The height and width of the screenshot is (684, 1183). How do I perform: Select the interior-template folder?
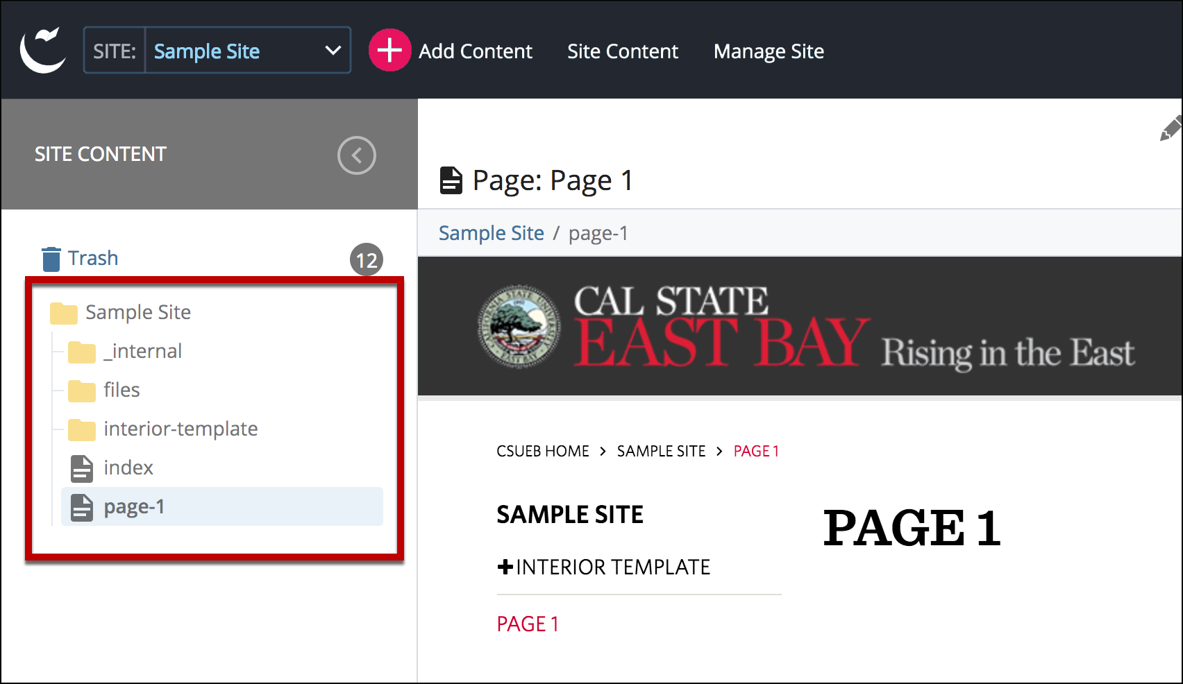tap(181, 429)
